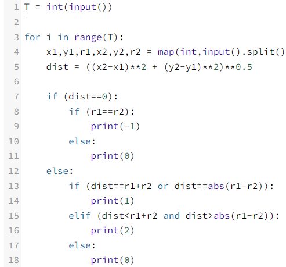Click the 'print(-1)' statement
Screen dimensions: 286x267
[115, 126]
